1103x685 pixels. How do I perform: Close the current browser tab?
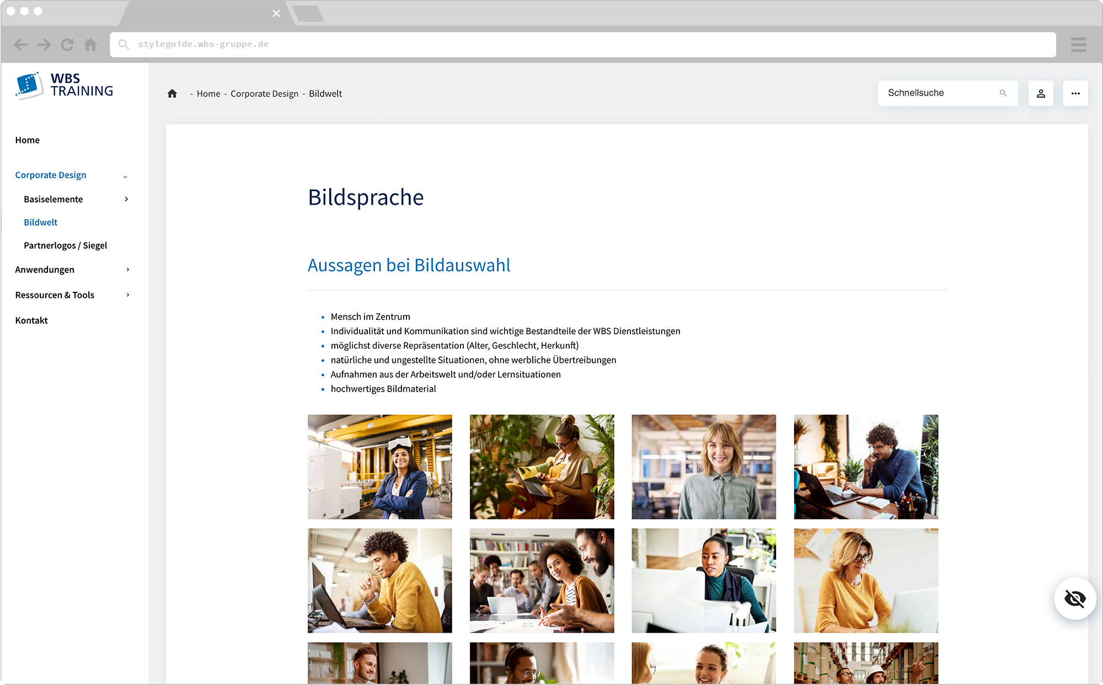[276, 13]
